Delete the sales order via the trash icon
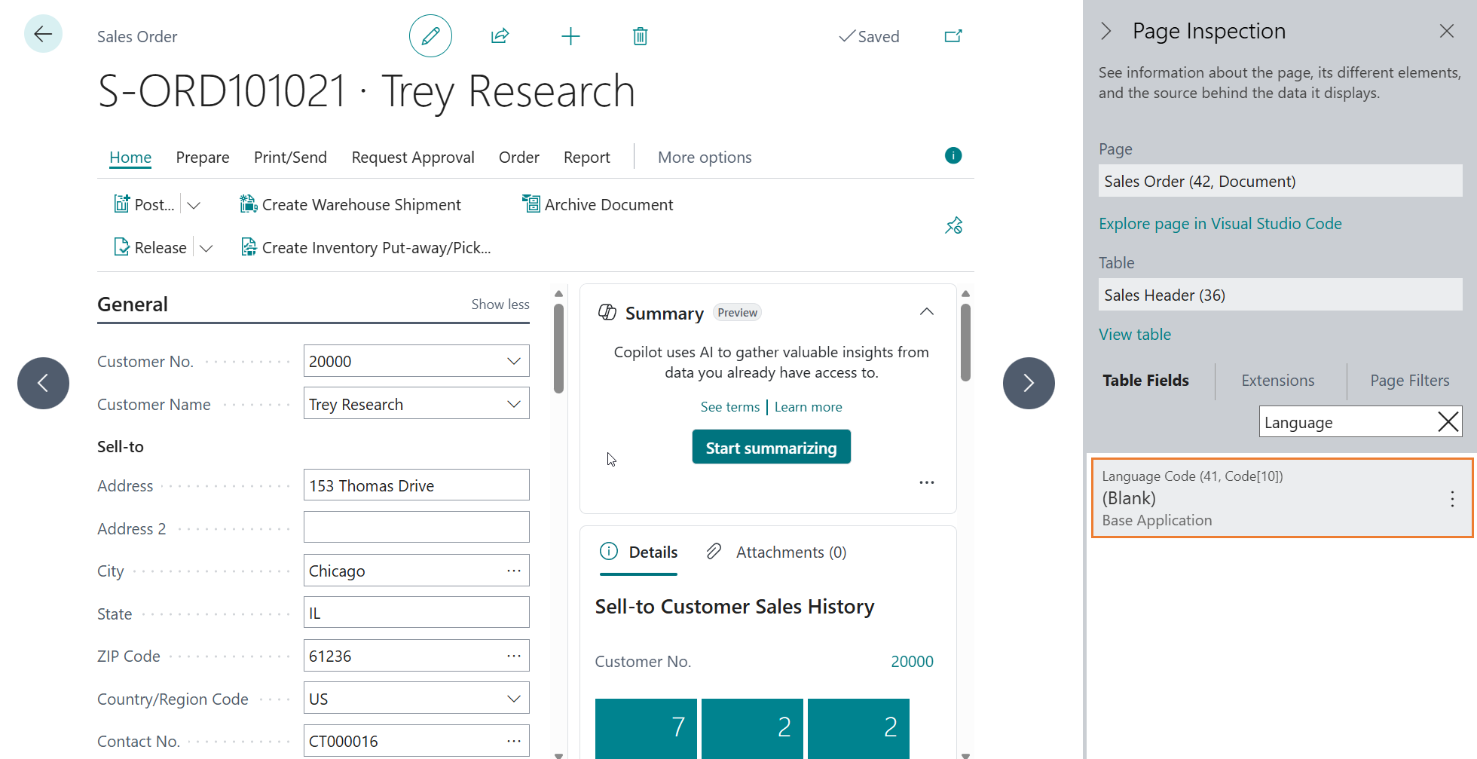1477x759 pixels. [640, 35]
